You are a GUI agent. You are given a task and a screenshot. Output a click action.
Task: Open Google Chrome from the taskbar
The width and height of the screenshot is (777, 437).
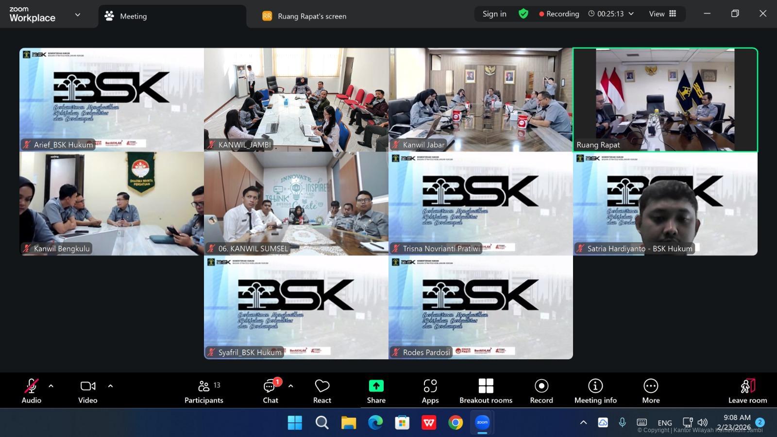(455, 422)
